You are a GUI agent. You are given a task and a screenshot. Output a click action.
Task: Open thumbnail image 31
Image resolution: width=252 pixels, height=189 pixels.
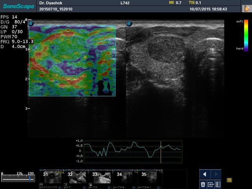point(53,178)
